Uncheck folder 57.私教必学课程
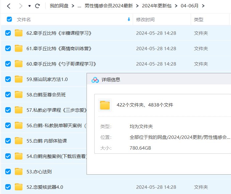The height and width of the screenshot is (194, 231). coord(8,110)
